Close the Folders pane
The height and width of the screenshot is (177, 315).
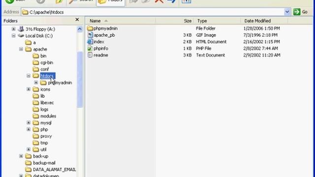77,20
